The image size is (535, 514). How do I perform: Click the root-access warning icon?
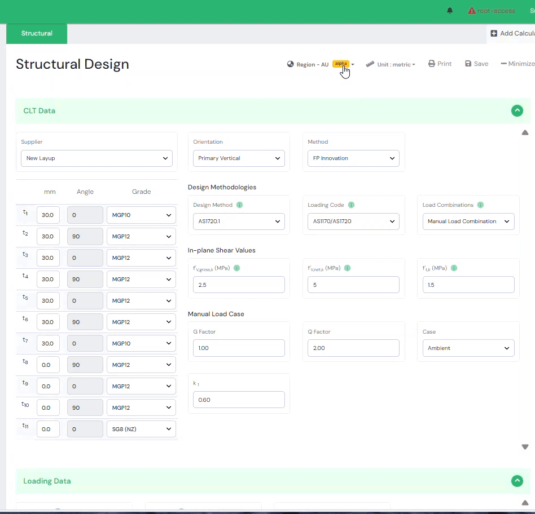(472, 11)
